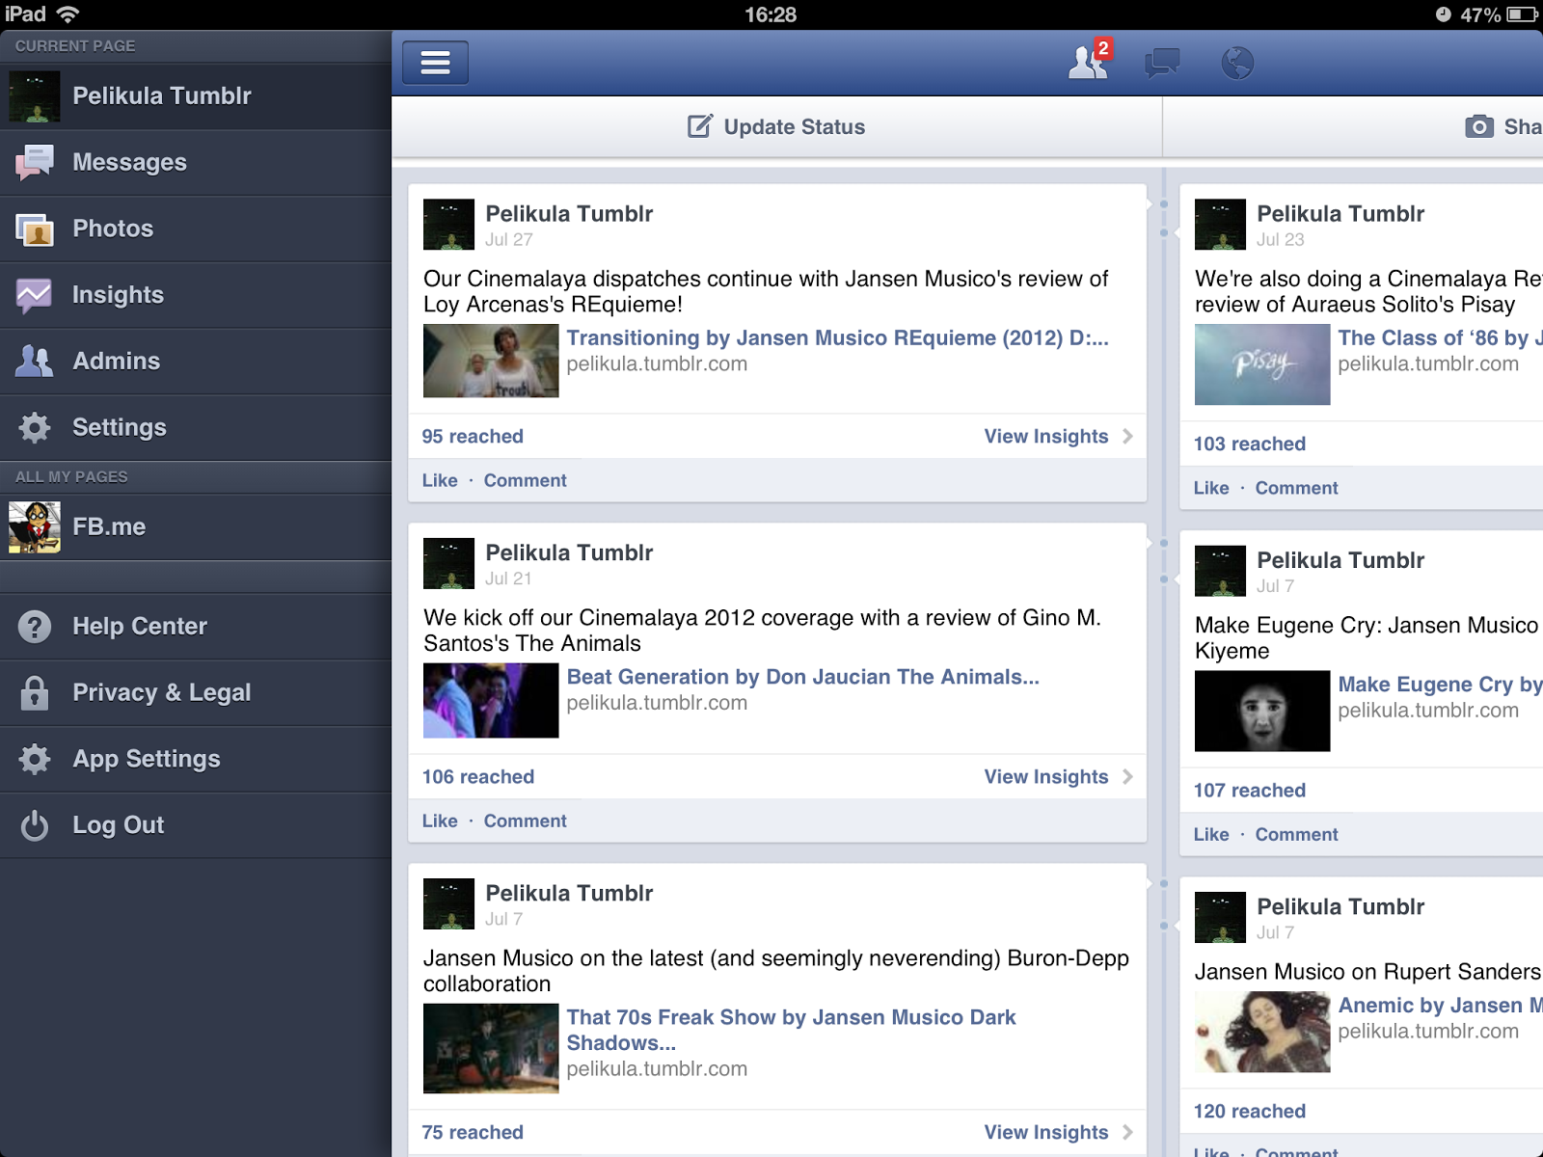Like the Jul 27 REquieme post
1543x1157 pixels.
click(x=440, y=480)
